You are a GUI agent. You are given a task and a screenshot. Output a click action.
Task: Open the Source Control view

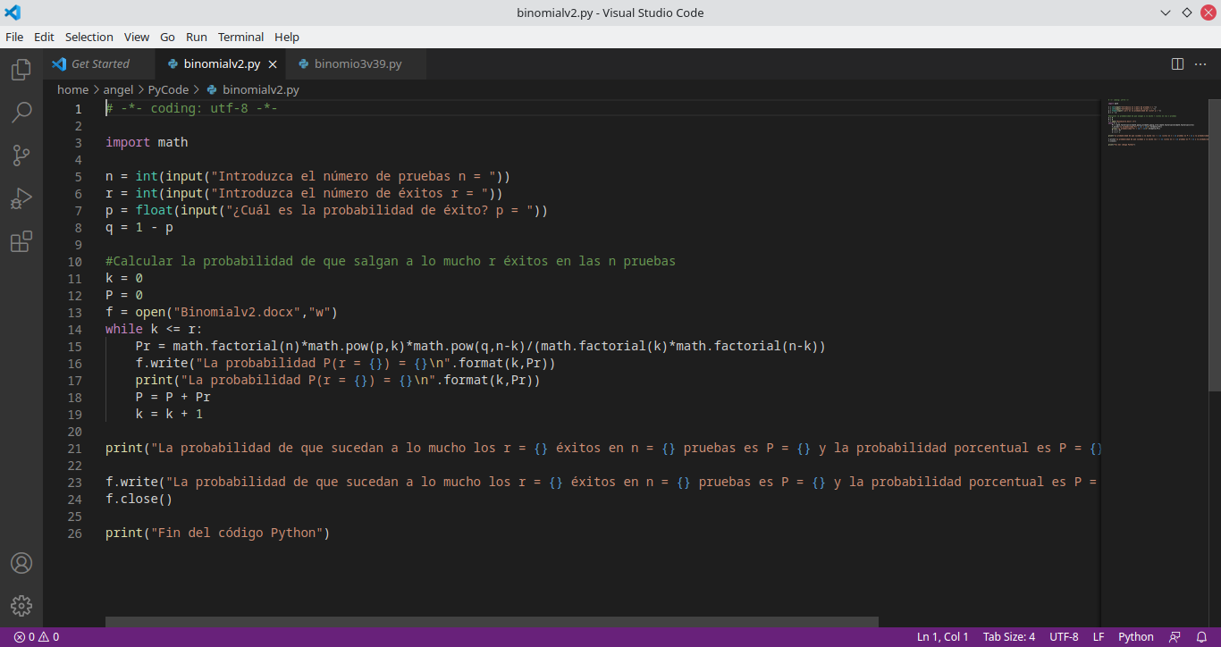click(x=21, y=155)
